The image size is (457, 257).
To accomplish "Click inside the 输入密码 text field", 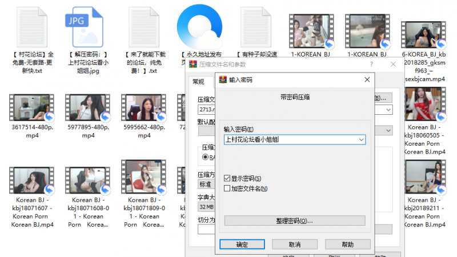I will 288,139.
